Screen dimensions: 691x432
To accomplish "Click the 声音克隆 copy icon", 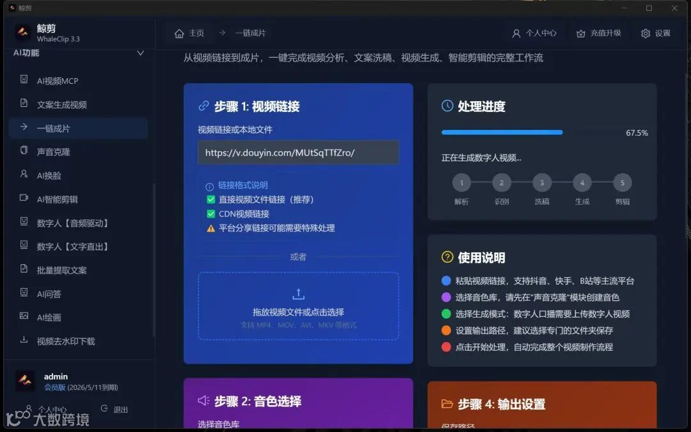I will [24, 151].
